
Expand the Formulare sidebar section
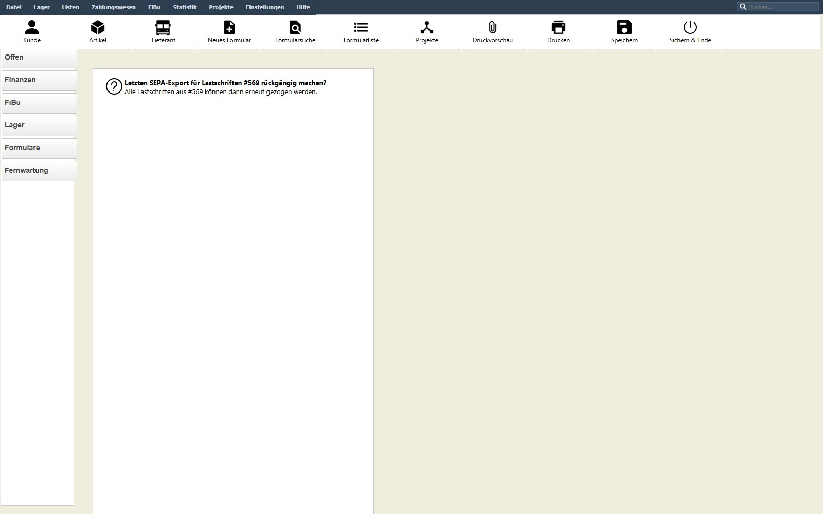coord(39,148)
